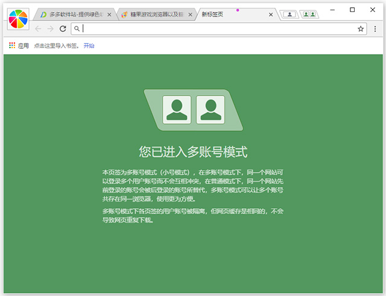The image size is (386, 296).
Task: Close the browser window
Action: coord(373,10)
